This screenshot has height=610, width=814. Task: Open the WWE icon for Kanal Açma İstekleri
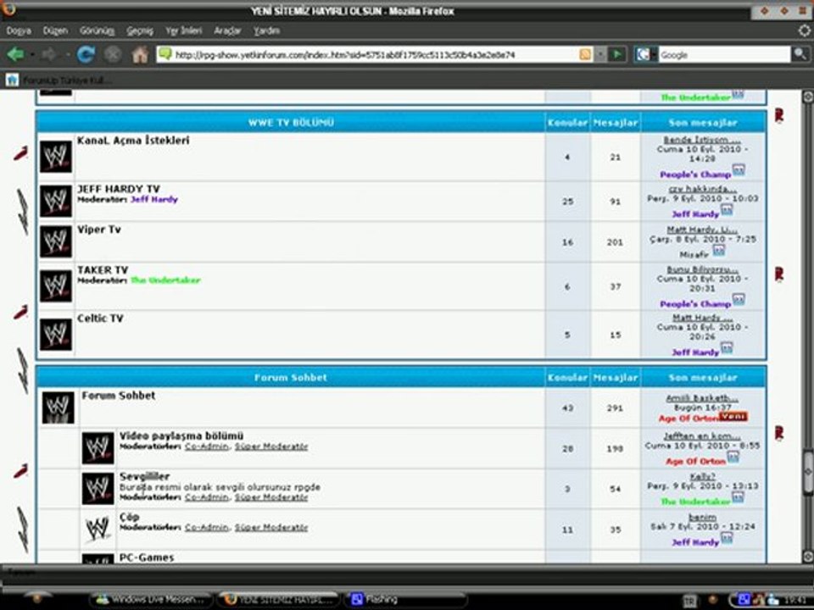coord(56,157)
